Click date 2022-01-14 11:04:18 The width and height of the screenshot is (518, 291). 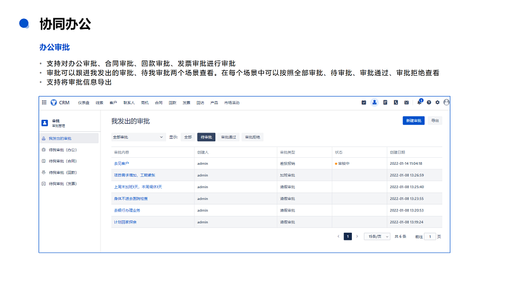pos(406,163)
